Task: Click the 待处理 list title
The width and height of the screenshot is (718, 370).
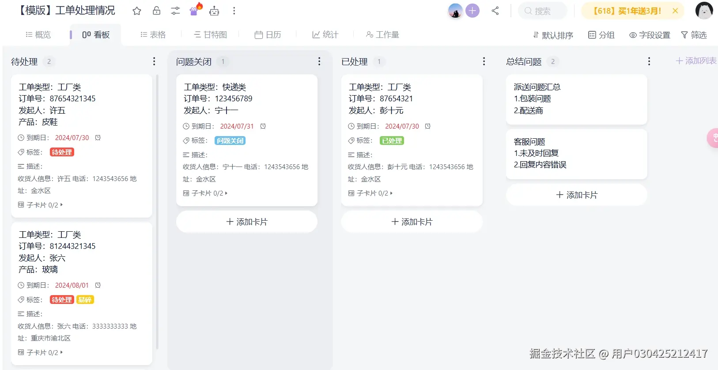Action: (24, 62)
